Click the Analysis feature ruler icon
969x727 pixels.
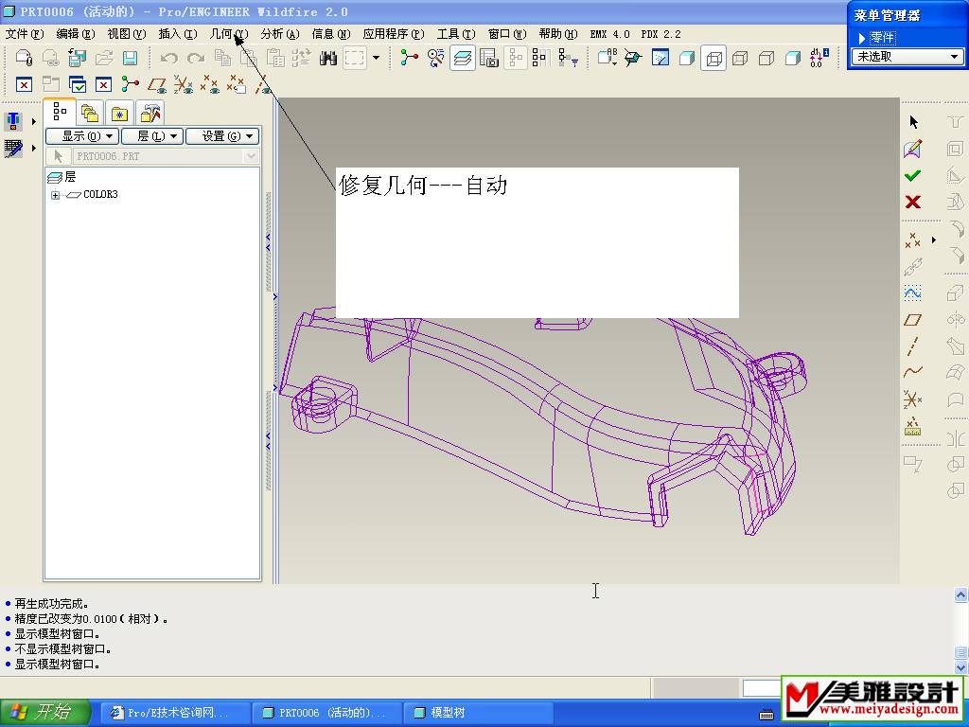point(913,426)
